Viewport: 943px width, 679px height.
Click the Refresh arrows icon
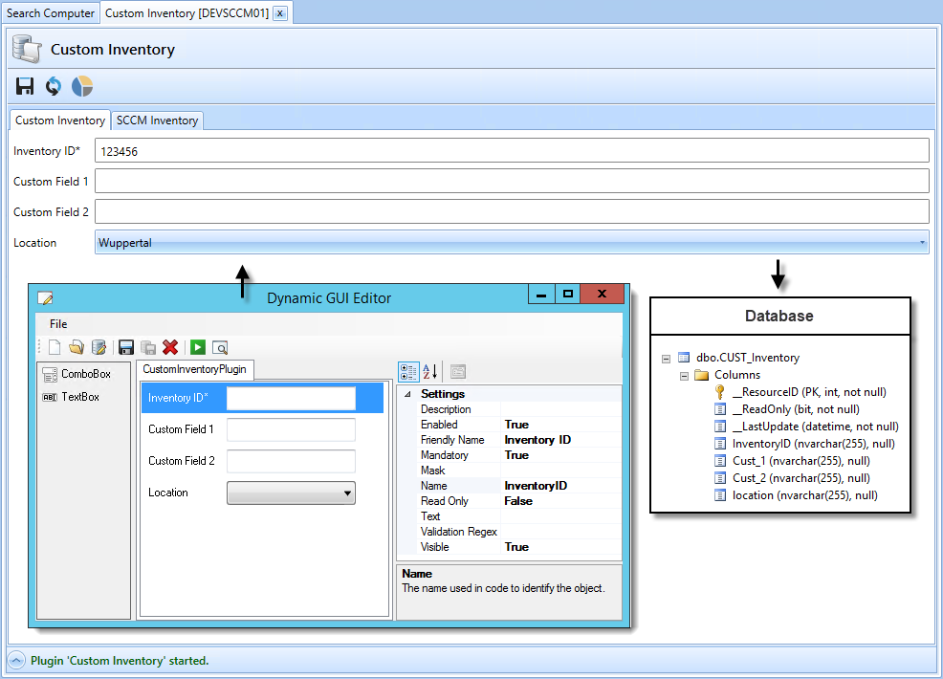point(54,87)
